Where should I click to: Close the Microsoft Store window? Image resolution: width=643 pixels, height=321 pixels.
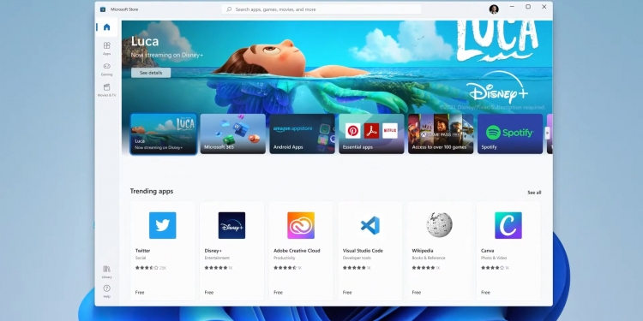[x=544, y=7]
